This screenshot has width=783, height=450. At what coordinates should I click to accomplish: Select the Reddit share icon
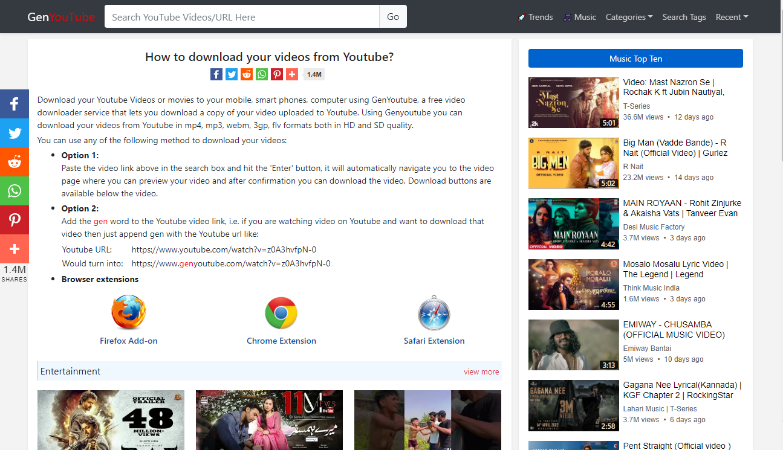246,74
